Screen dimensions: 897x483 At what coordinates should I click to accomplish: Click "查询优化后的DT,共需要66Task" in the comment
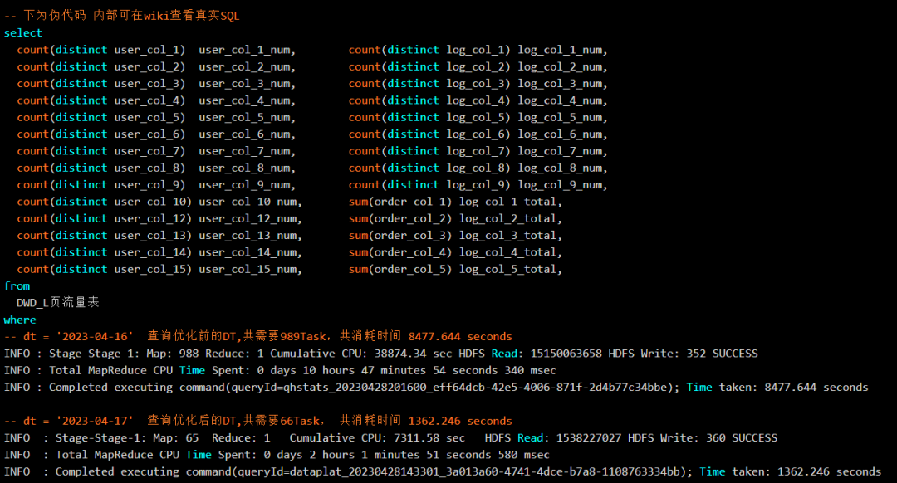(234, 421)
